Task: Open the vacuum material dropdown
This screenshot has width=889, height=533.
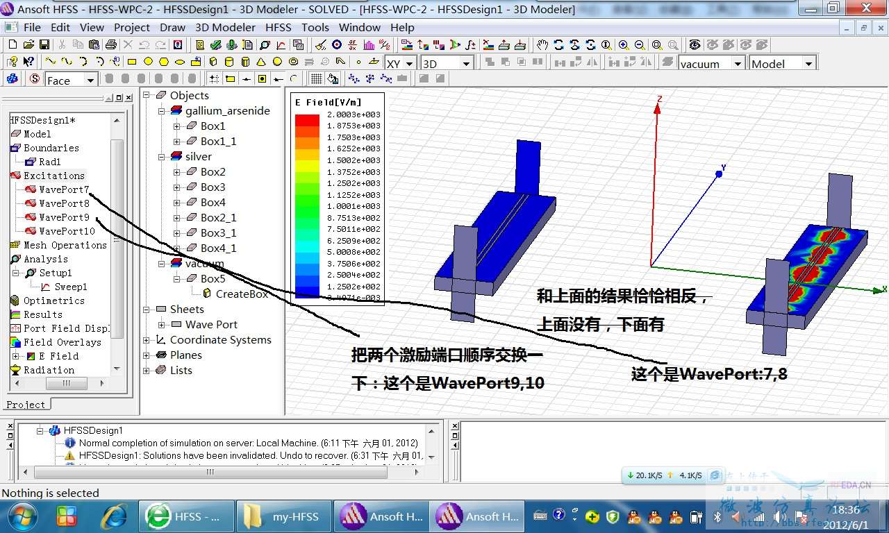Action: click(x=737, y=63)
